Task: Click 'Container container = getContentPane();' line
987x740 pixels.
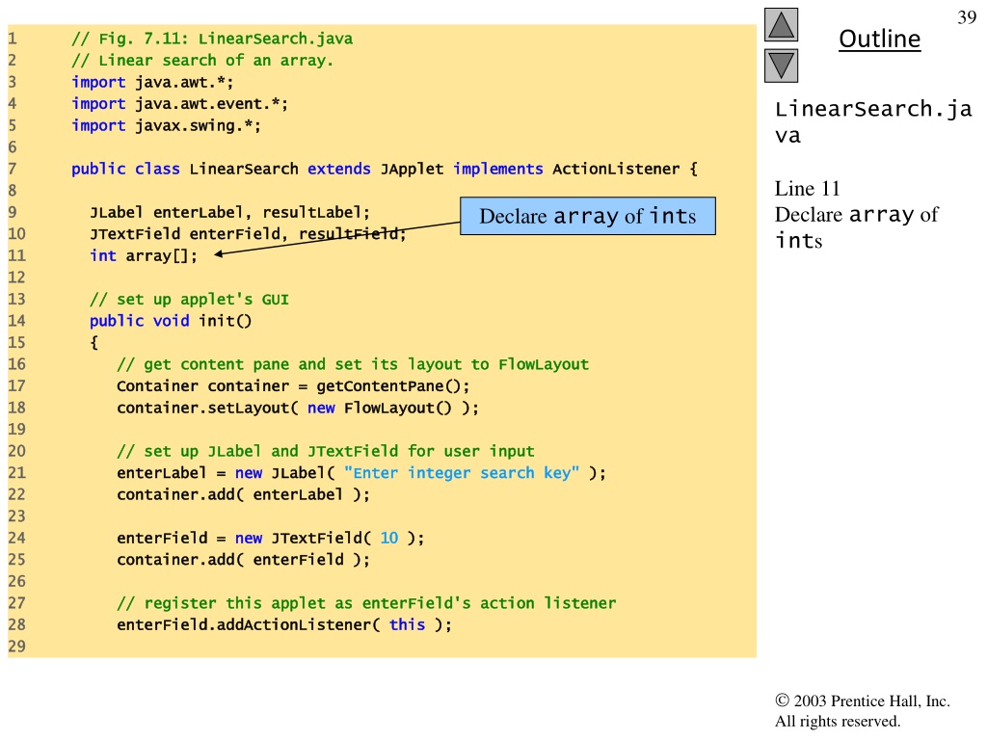Action: click(x=293, y=386)
